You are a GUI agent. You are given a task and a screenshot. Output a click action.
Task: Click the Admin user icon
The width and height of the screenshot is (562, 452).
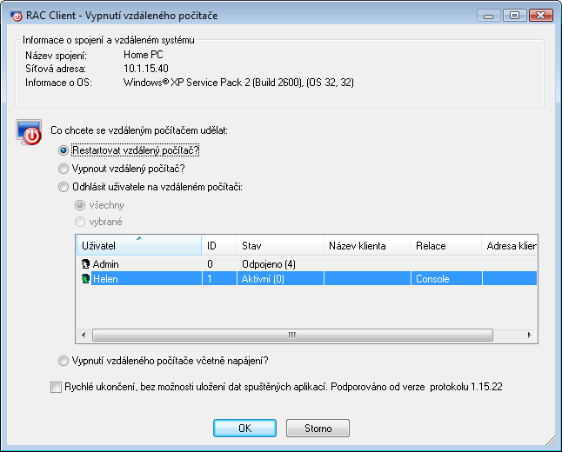click(x=85, y=264)
